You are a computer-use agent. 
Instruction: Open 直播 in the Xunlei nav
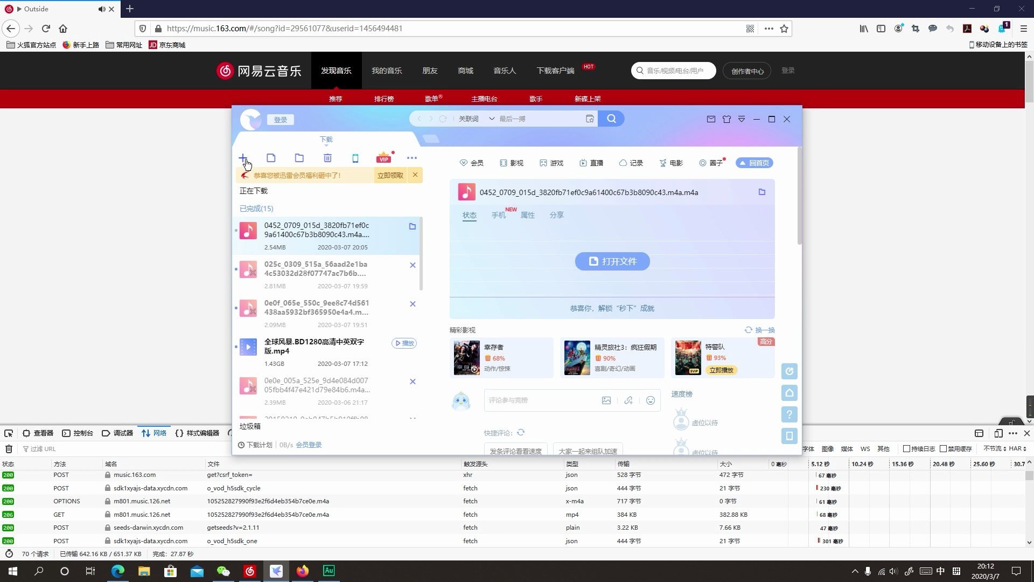(591, 163)
